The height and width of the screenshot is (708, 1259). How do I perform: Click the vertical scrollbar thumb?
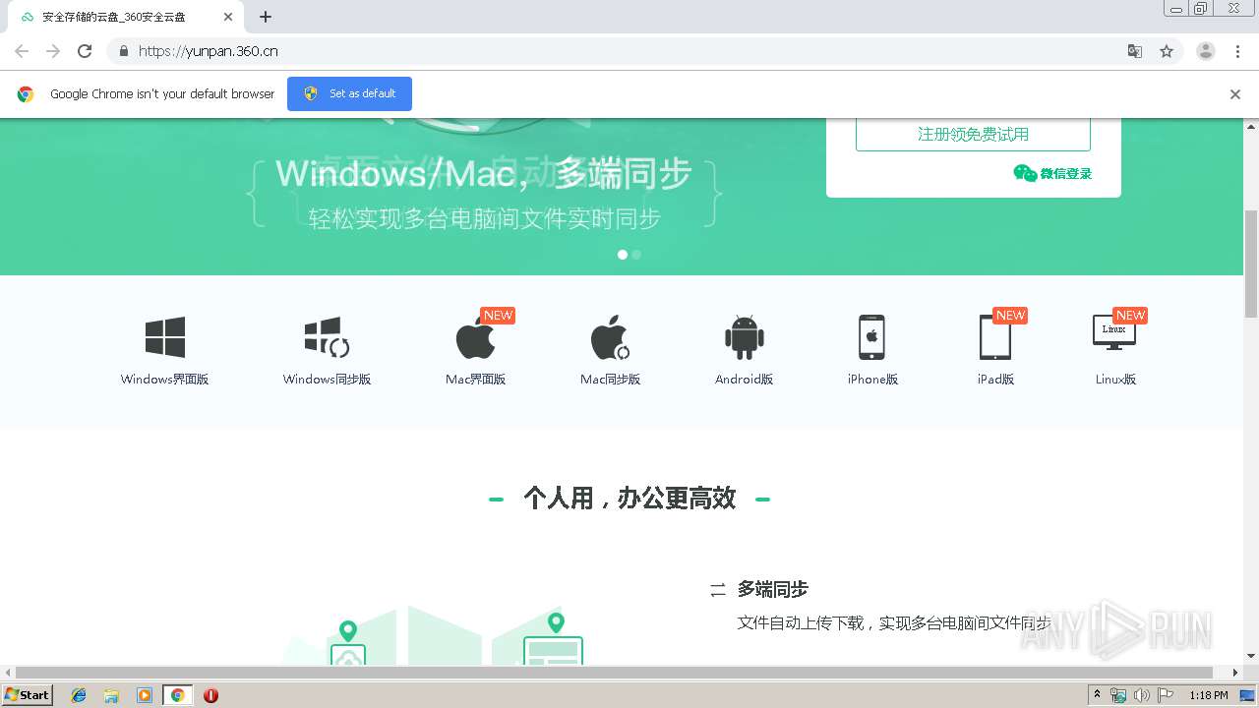[1251, 263]
